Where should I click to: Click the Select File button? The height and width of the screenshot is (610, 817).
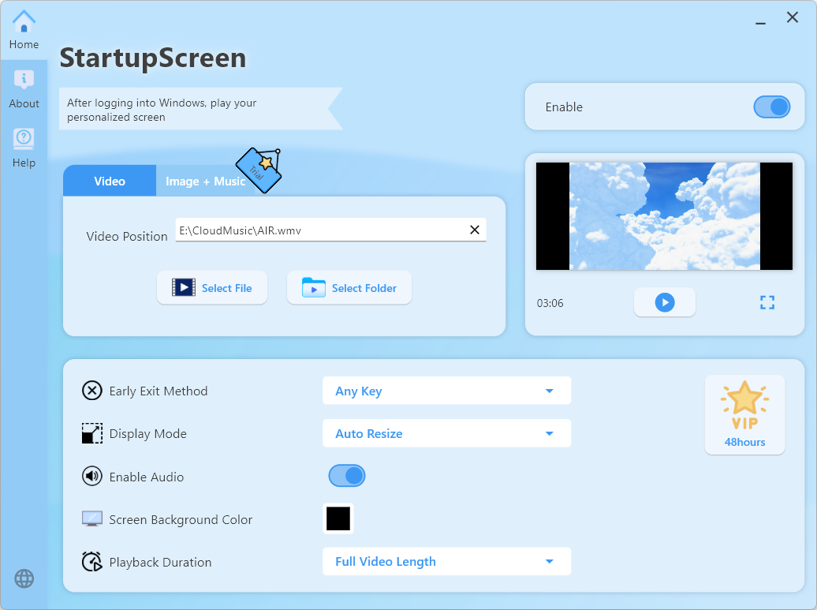click(212, 288)
